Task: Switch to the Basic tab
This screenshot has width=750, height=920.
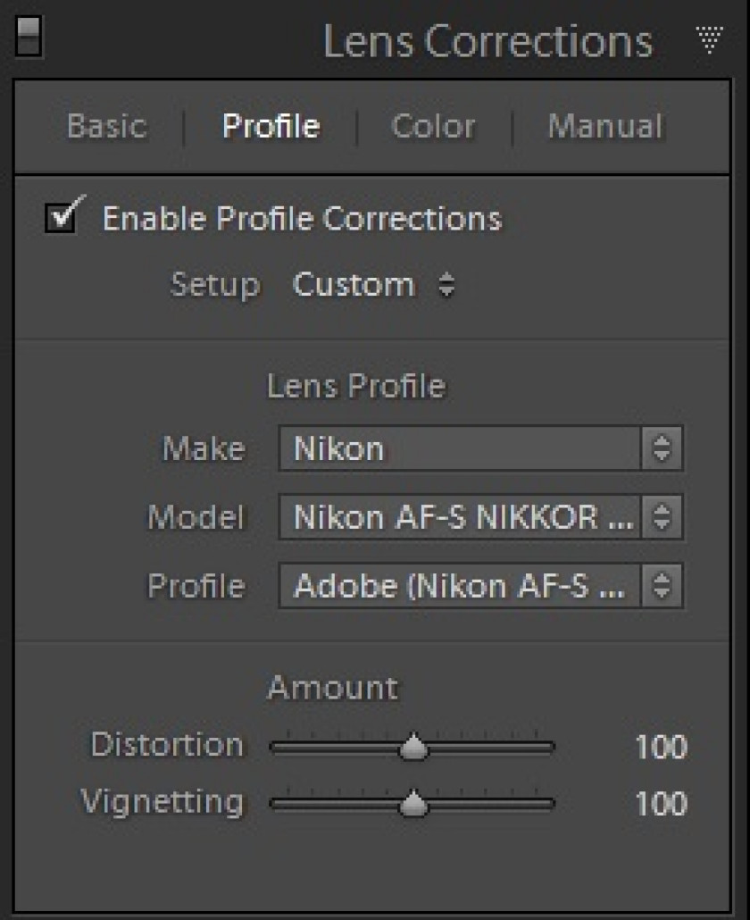Action: [107, 126]
